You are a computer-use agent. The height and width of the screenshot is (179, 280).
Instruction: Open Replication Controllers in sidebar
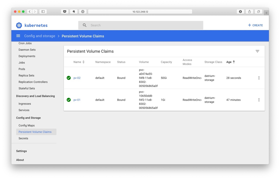click(x=33, y=82)
